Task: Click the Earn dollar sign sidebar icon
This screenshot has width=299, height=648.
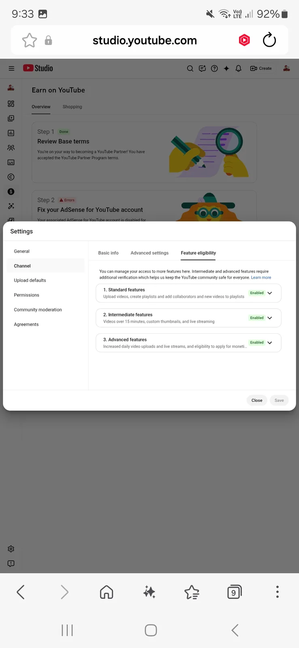Action: (11, 192)
